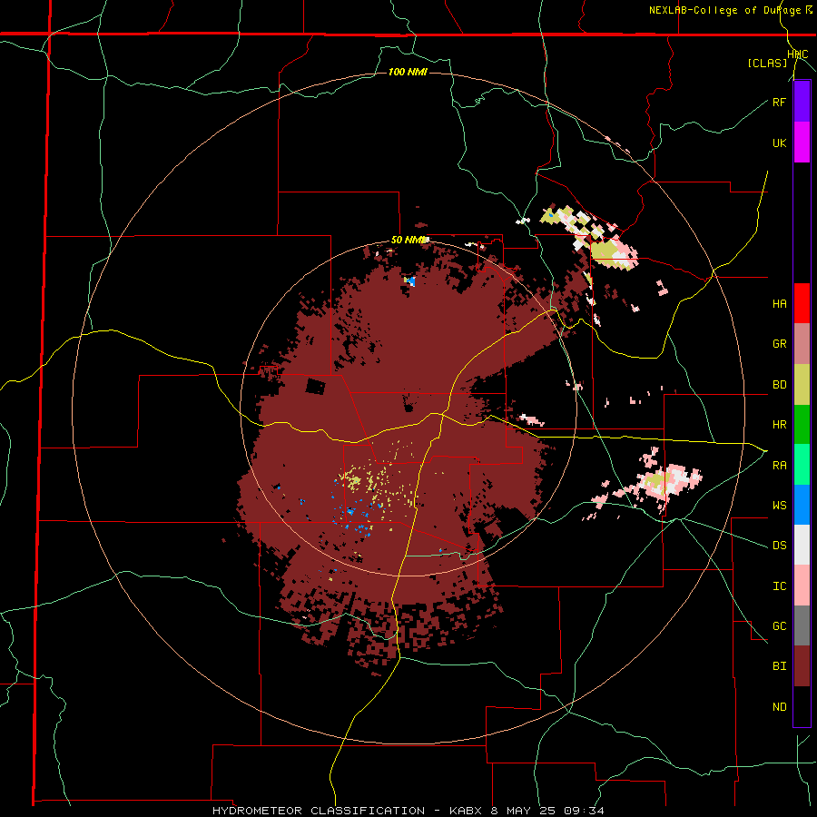Click the RF purple legend swatch
The height and width of the screenshot is (817, 817).
(802, 102)
